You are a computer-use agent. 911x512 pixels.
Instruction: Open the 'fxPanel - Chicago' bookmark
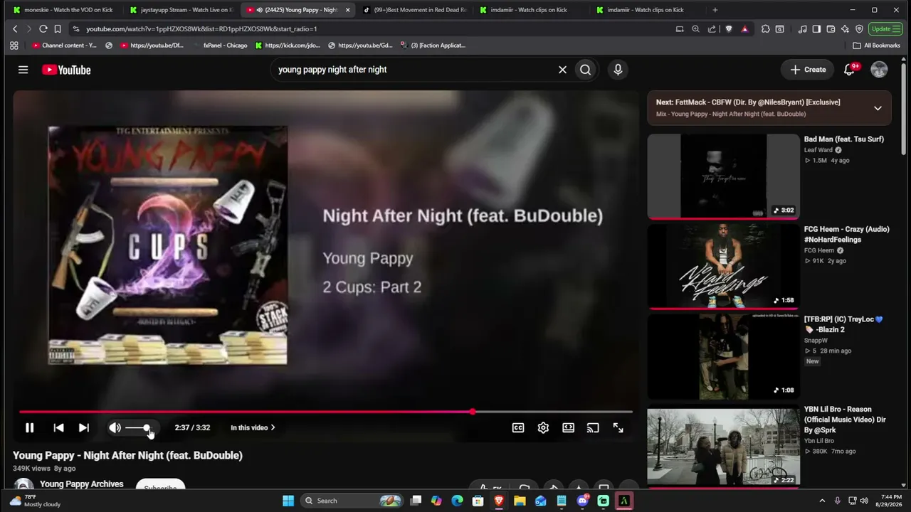coord(221,46)
